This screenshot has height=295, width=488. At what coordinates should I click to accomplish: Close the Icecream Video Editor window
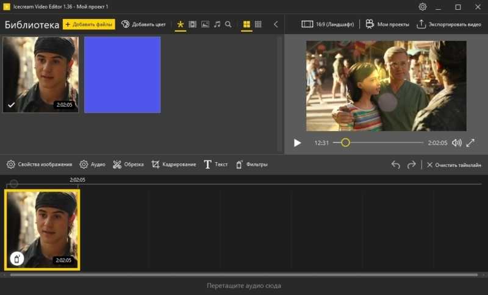[x=478, y=7]
